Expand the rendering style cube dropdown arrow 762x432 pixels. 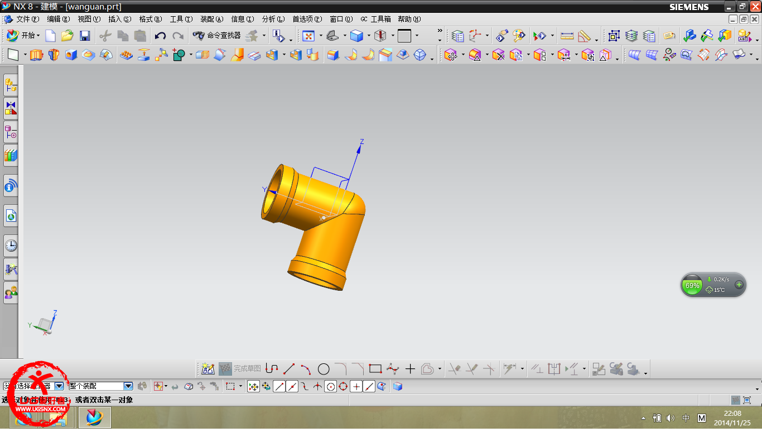[369, 36]
